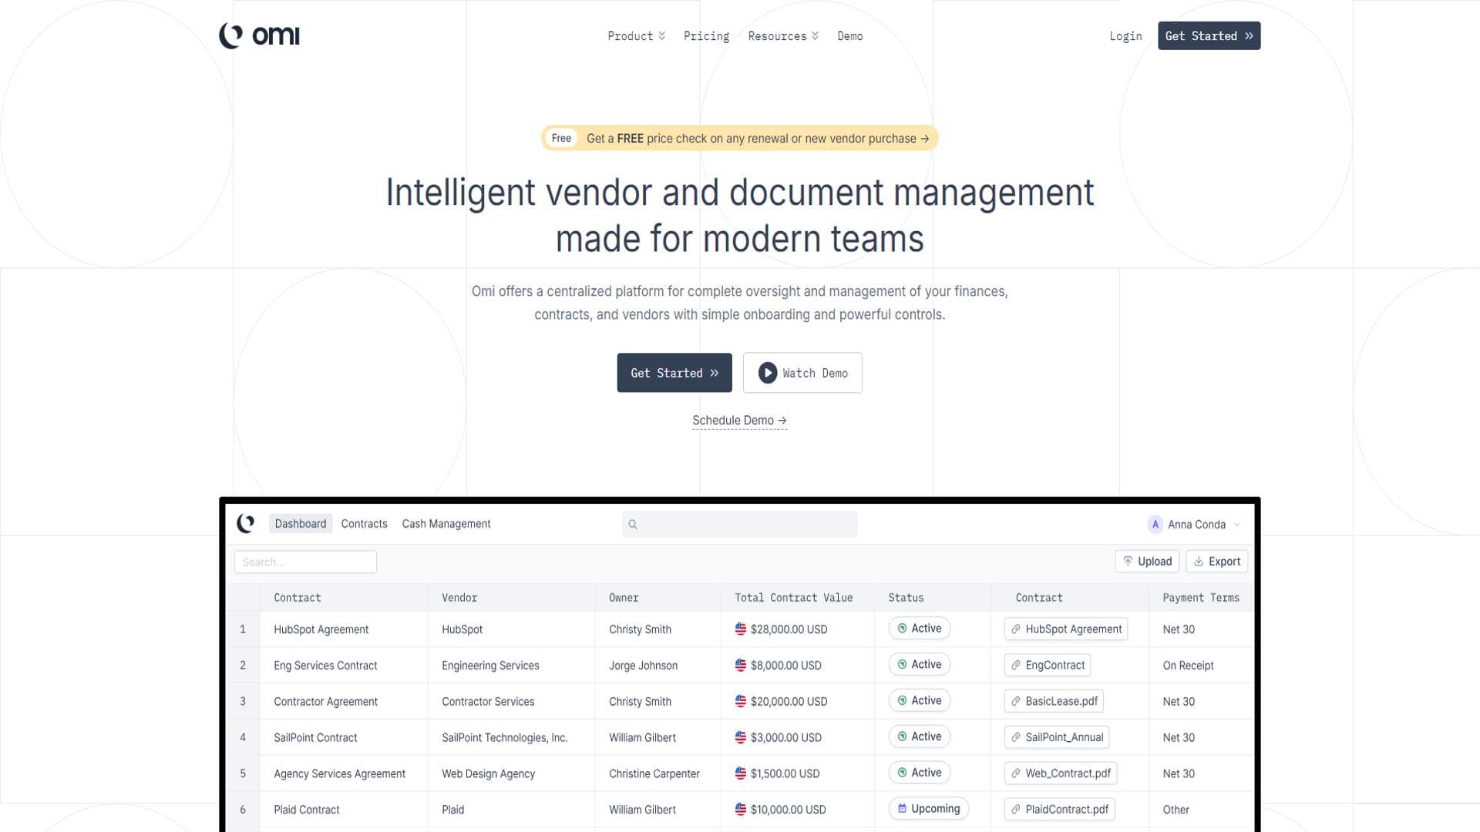Click the free price check banner
Screen dimensions: 1480x832
(740, 139)
